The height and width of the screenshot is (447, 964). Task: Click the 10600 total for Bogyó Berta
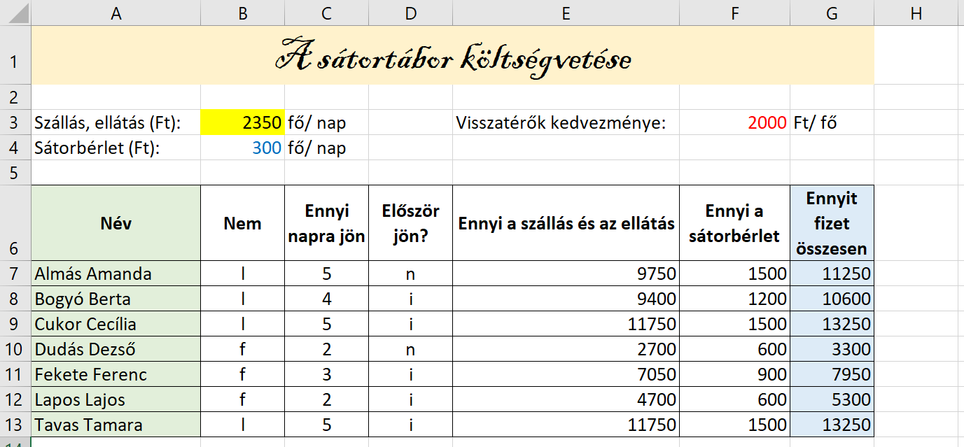(832, 299)
